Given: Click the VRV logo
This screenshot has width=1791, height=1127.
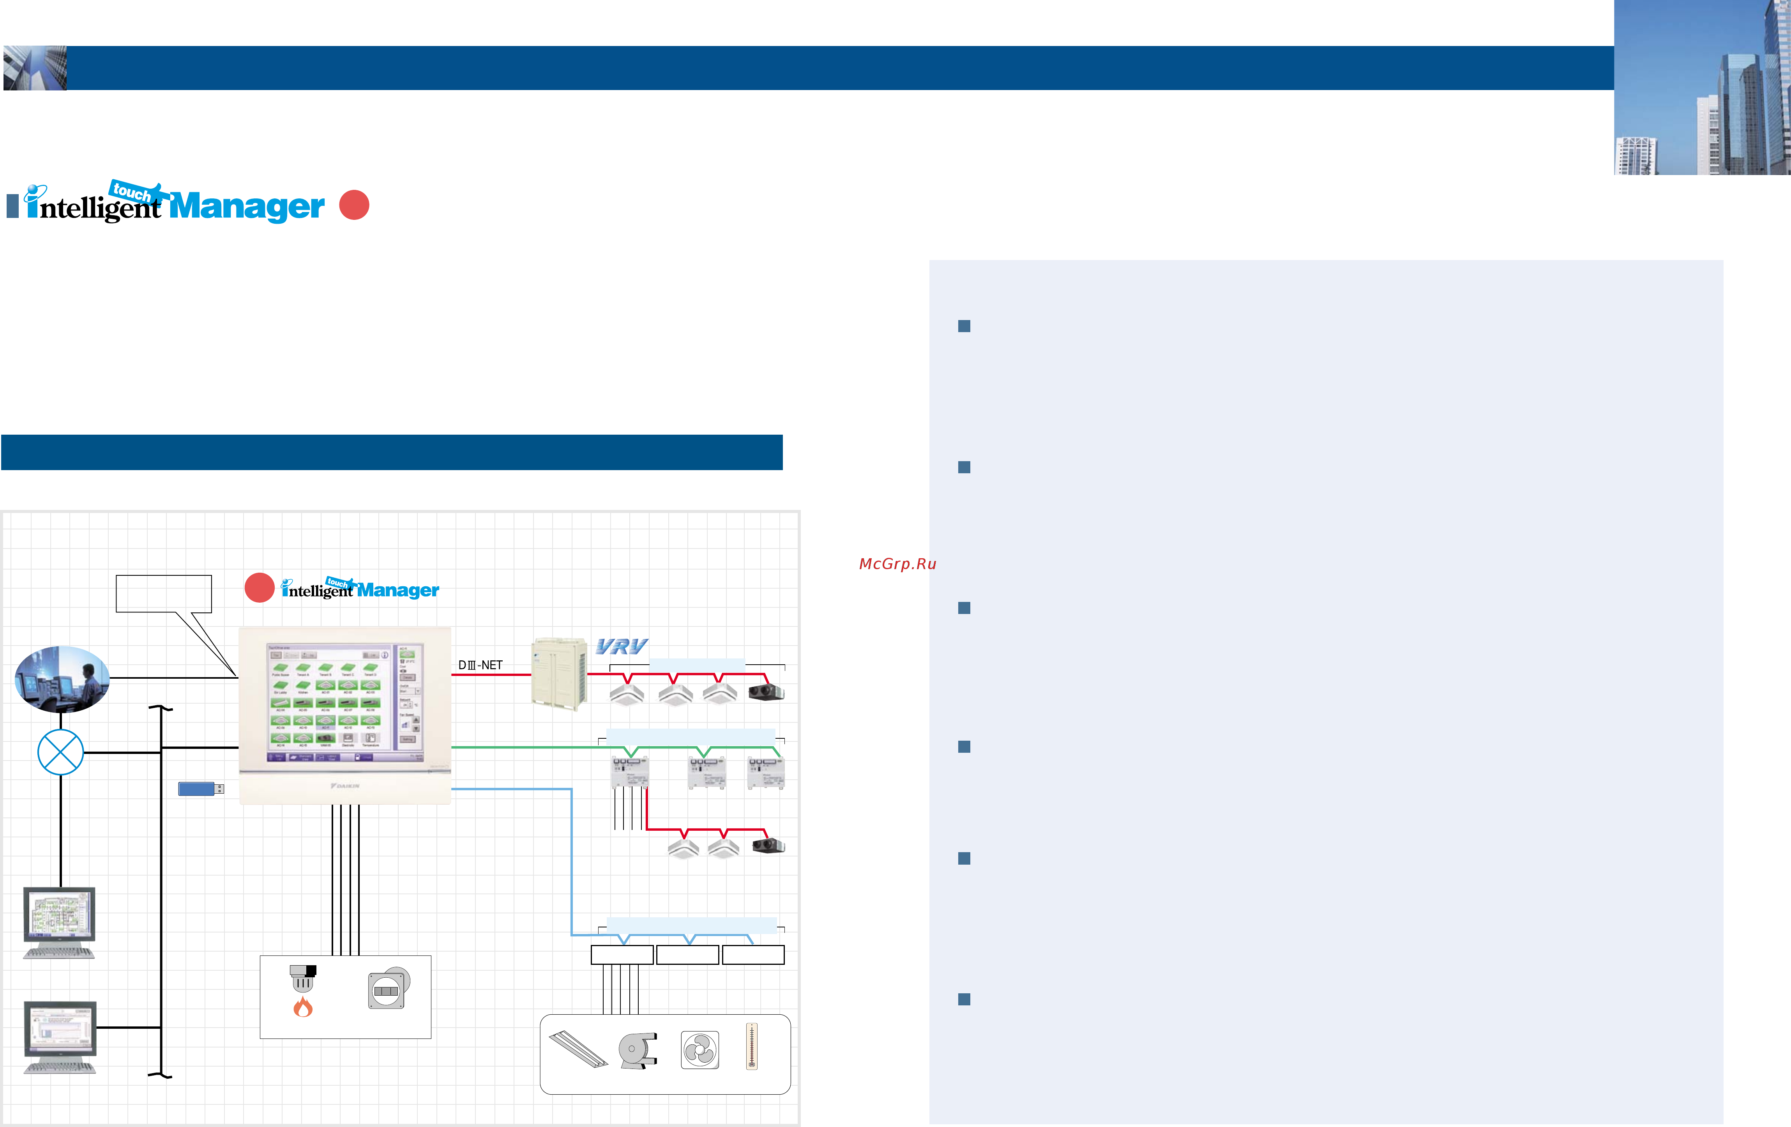Looking at the screenshot, I should (622, 646).
